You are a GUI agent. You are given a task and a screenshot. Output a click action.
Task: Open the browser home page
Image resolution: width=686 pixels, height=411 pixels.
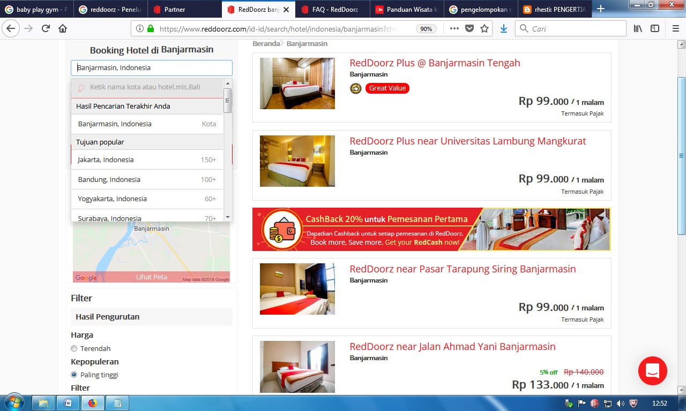pyautogui.click(x=63, y=28)
